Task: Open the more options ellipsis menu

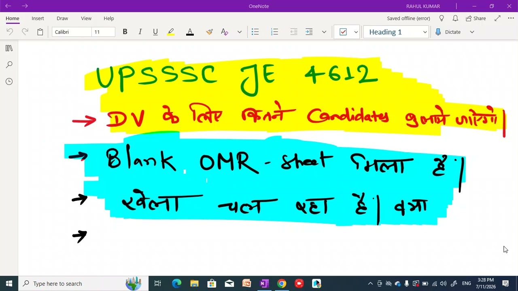Action: click(511, 18)
